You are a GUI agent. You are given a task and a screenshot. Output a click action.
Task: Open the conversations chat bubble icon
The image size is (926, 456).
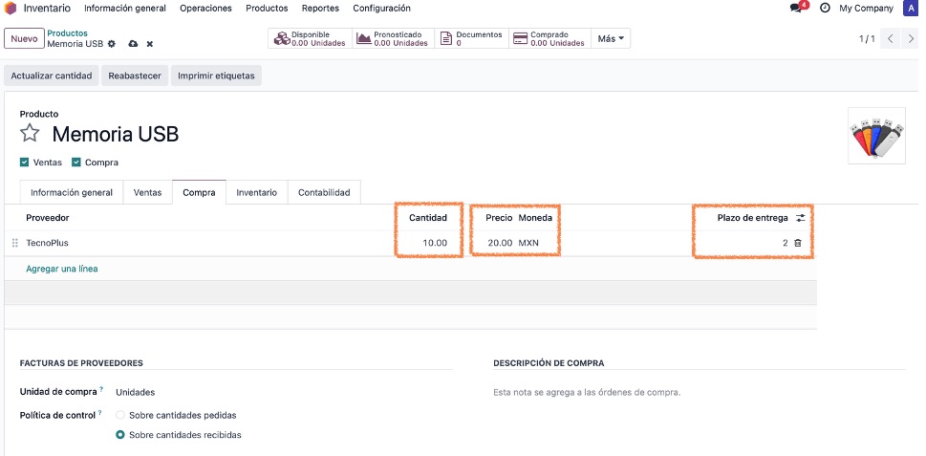click(796, 9)
